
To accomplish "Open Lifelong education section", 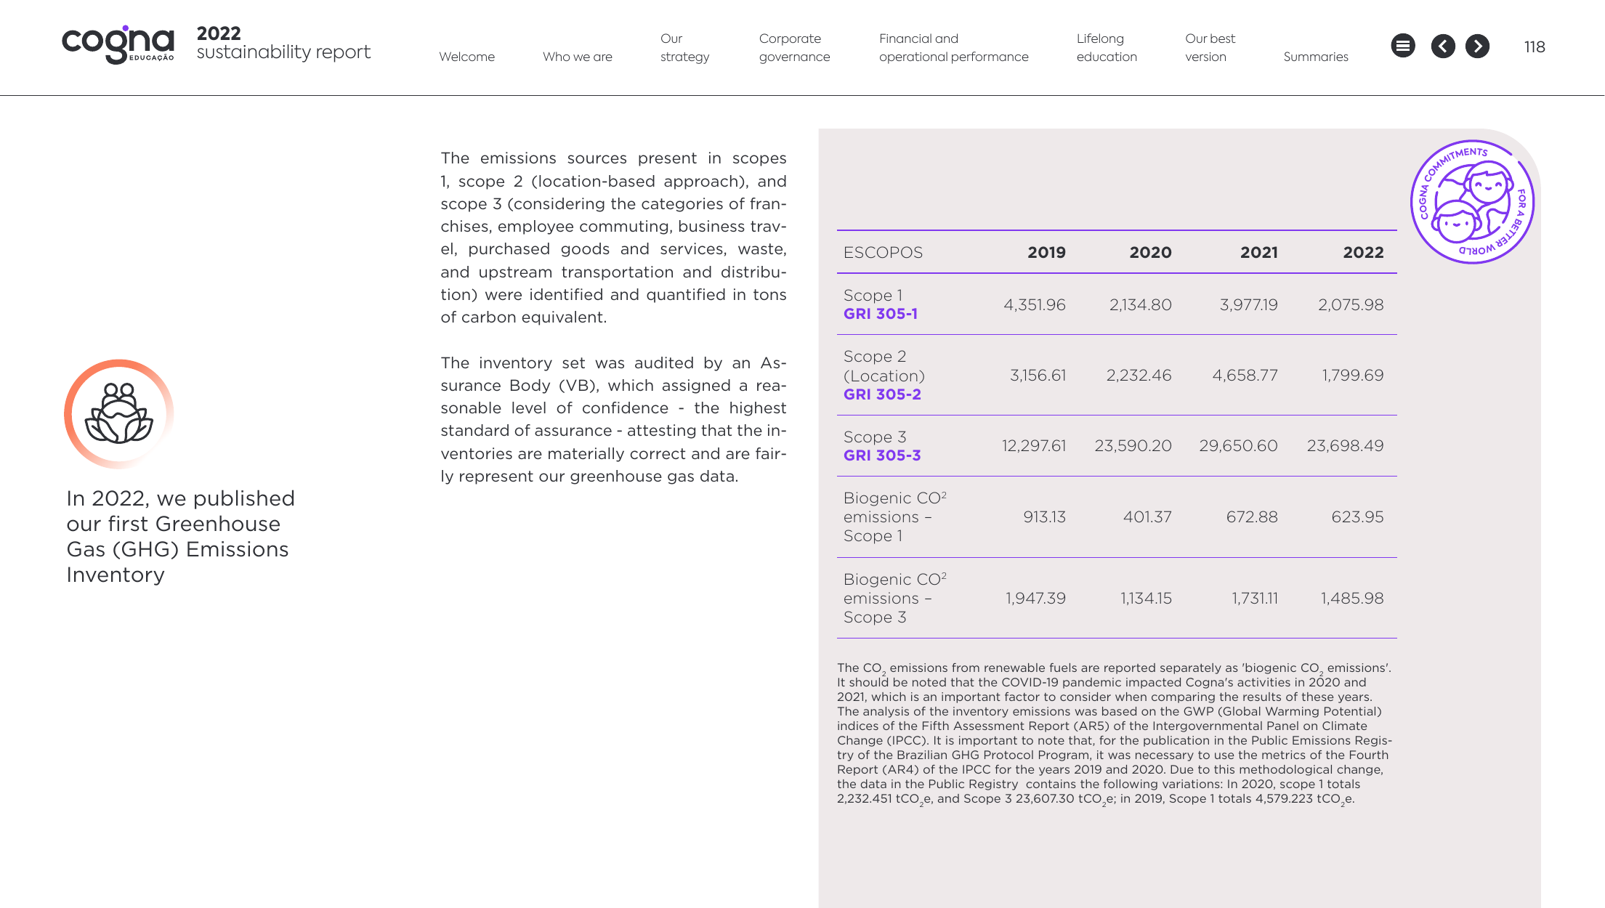I will point(1107,47).
